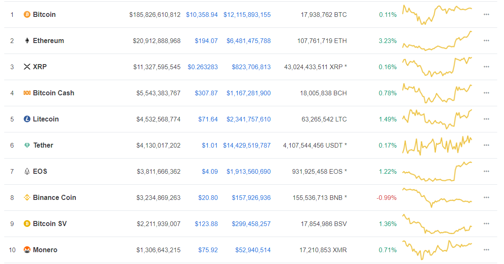This screenshot has height=264, width=504.
Task: Open the three-dot menu for Litecoin
Action: [486, 119]
